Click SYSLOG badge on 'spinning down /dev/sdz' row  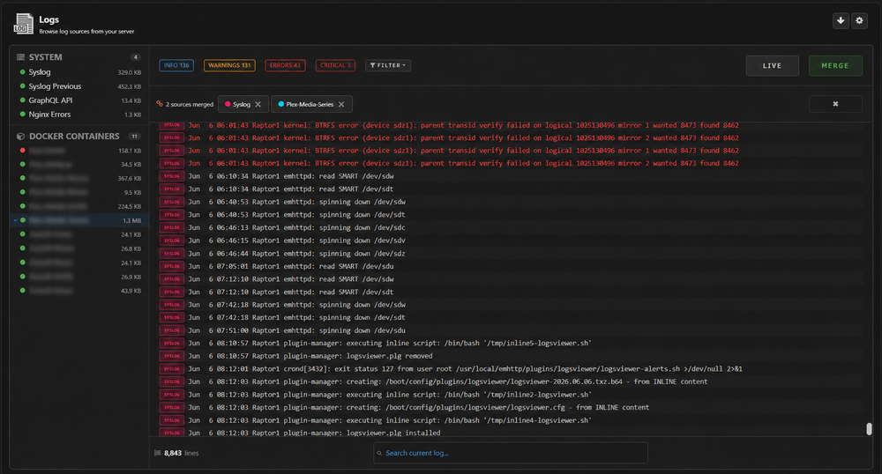172,253
